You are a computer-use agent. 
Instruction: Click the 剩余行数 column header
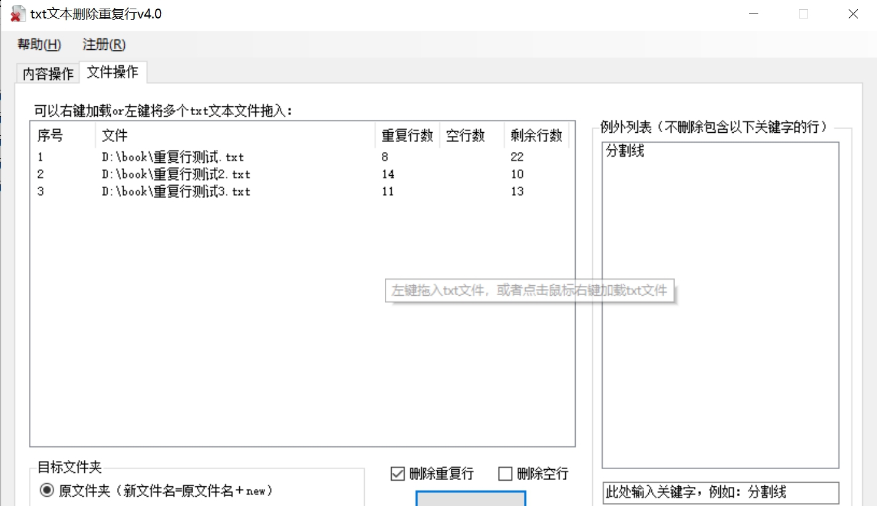coord(536,136)
